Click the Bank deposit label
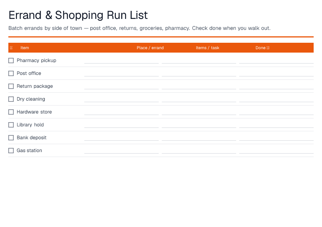Screen dimensions: 322x227 pyautogui.click(x=32, y=138)
